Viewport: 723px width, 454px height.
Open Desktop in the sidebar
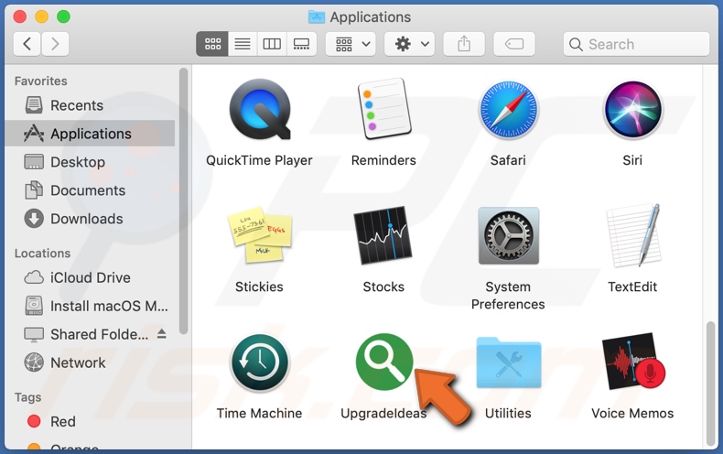click(x=90, y=162)
